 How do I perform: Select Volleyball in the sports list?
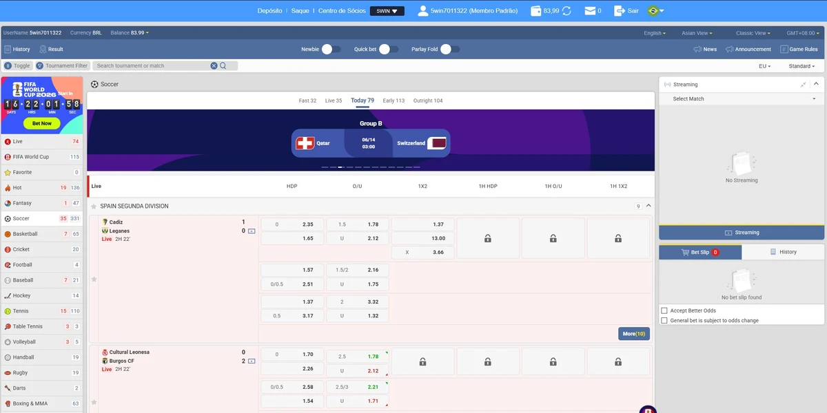[41, 342]
